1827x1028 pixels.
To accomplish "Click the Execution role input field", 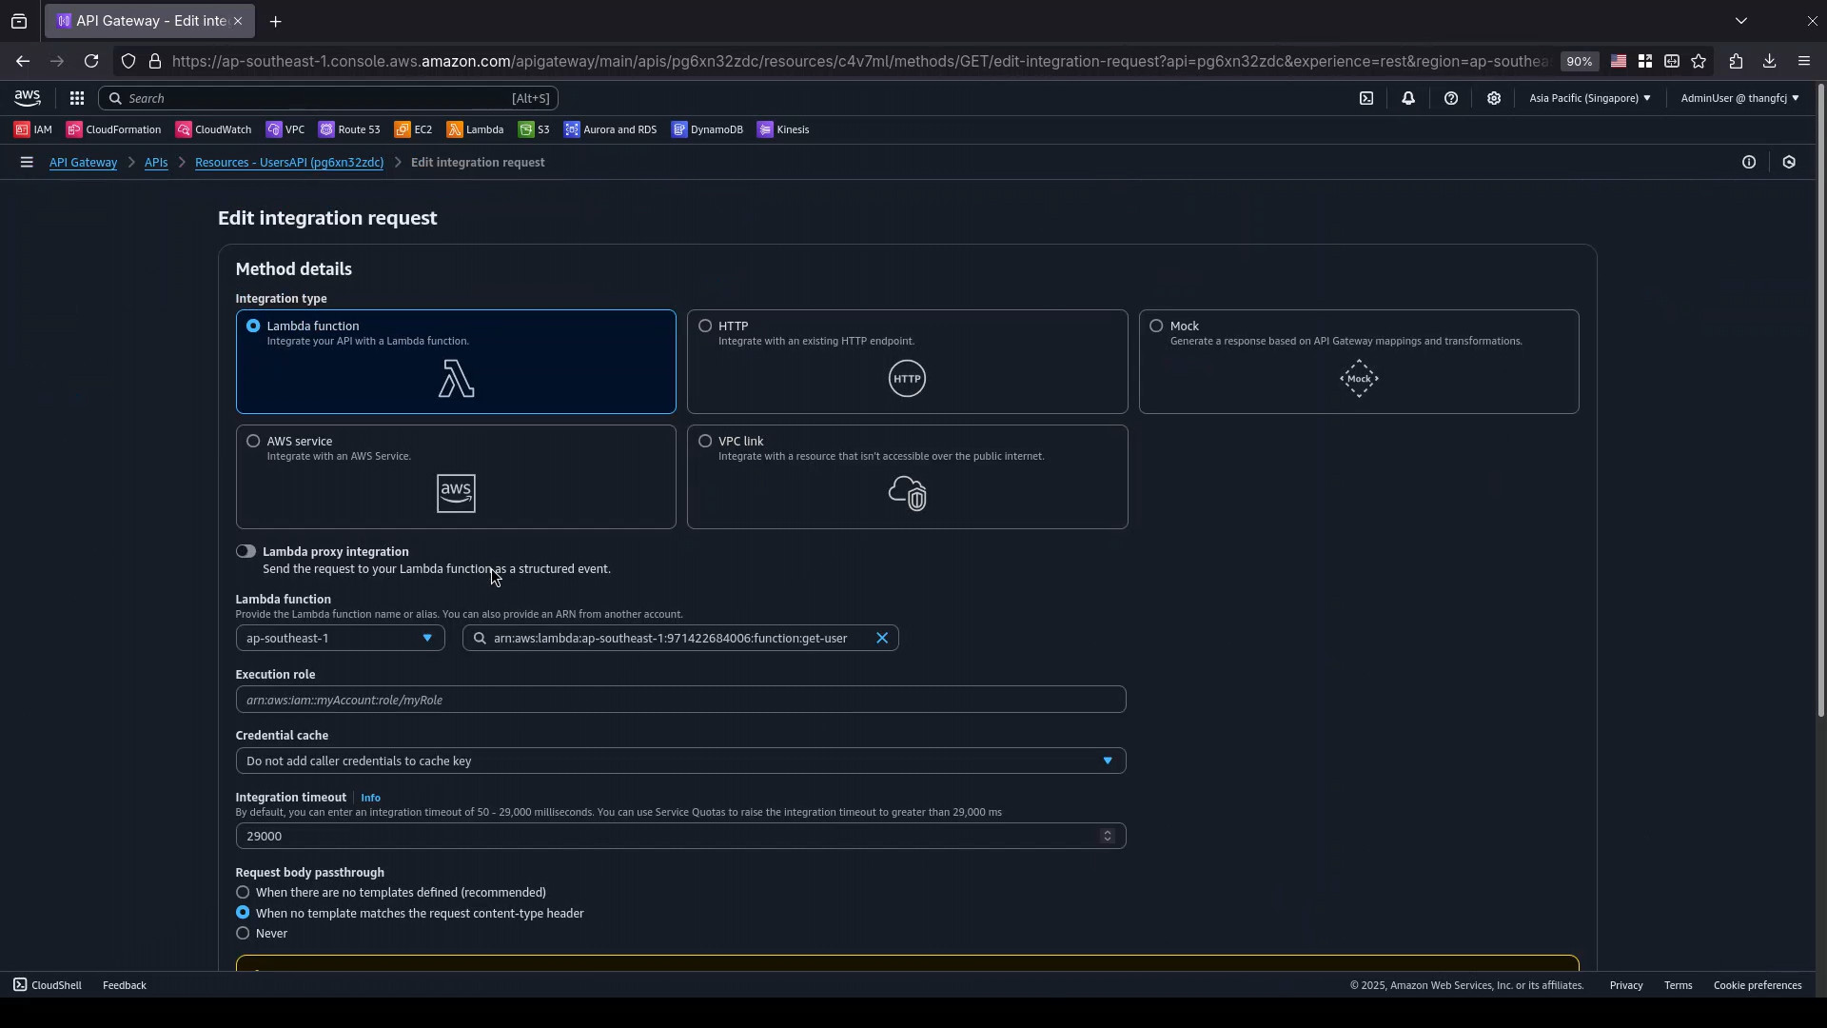I will [680, 701].
